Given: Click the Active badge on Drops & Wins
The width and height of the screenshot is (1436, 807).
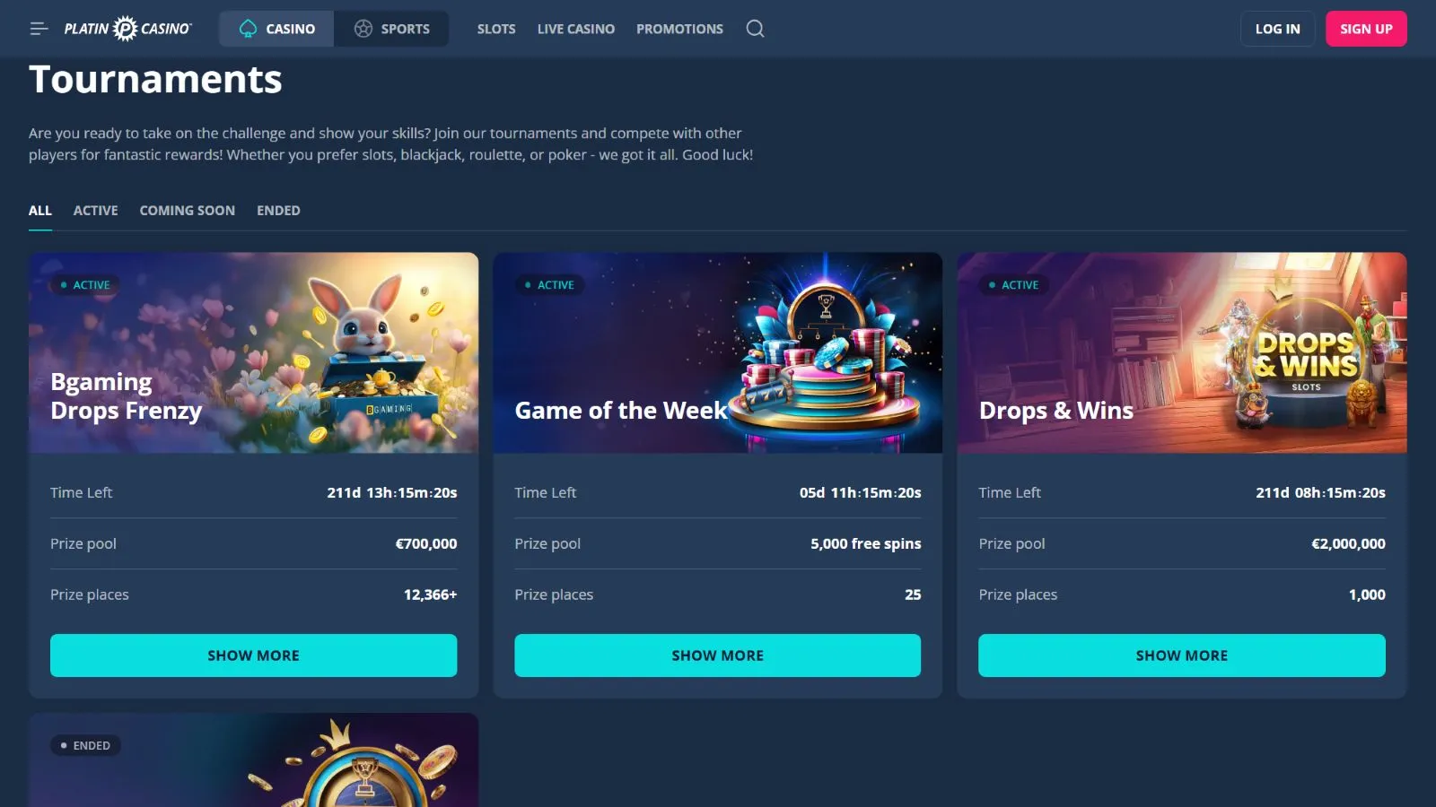Looking at the screenshot, I should pyautogui.click(x=1014, y=285).
